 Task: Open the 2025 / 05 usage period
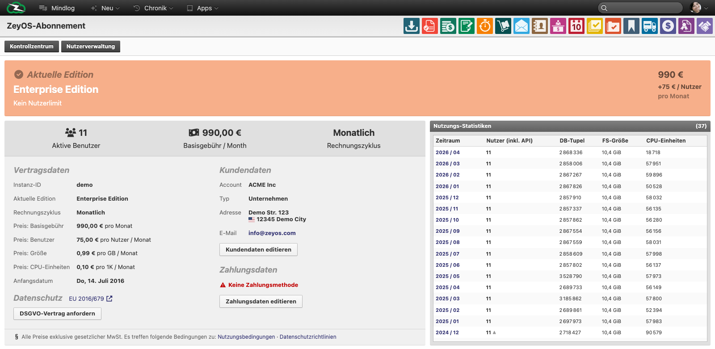448,276
